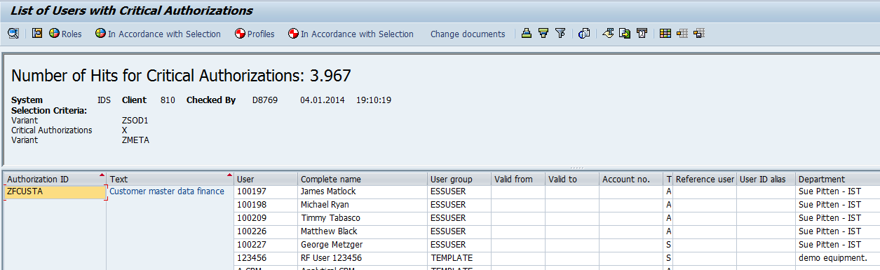The image size is (880, 270).
Task: Select User ID alias column header
Action: [766, 179]
